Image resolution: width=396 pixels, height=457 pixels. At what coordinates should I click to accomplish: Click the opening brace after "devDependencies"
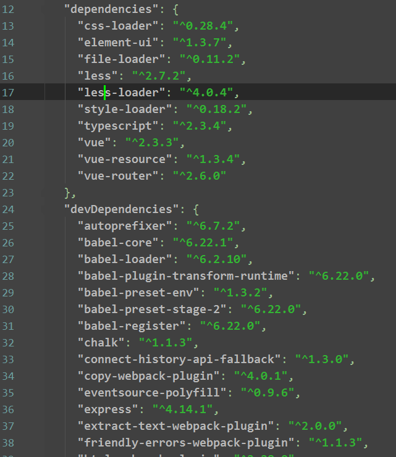coord(196,209)
